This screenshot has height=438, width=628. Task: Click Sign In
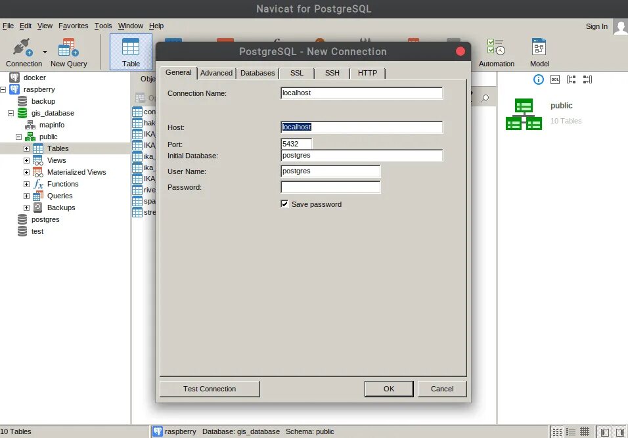point(596,26)
